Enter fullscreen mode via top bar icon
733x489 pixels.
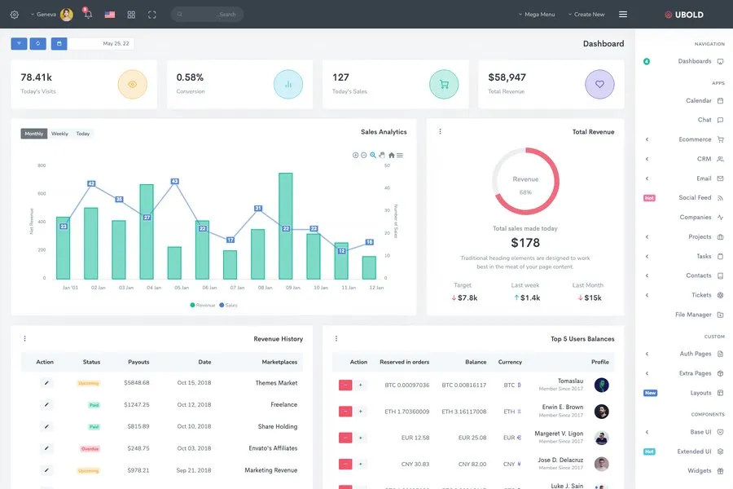point(152,15)
